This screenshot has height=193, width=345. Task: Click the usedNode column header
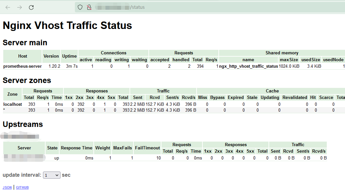(333, 60)
